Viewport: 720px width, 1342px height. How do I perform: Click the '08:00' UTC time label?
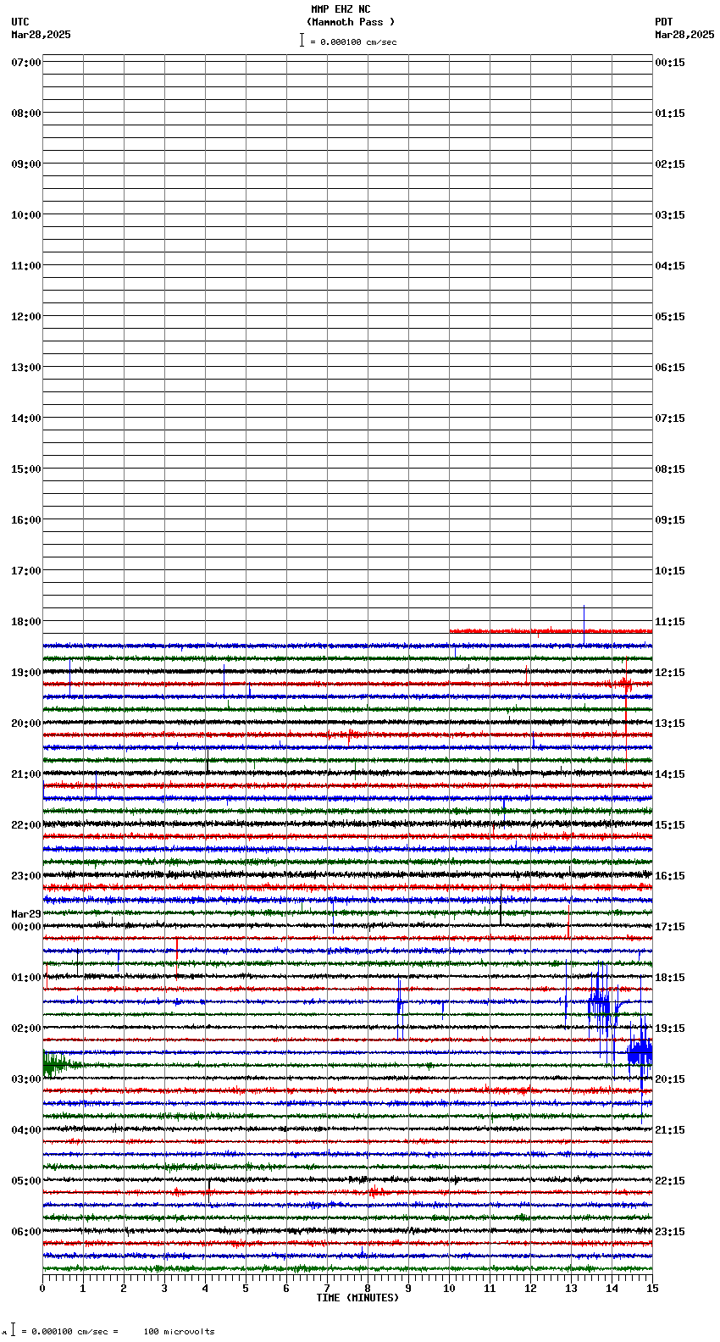[26, 114]
